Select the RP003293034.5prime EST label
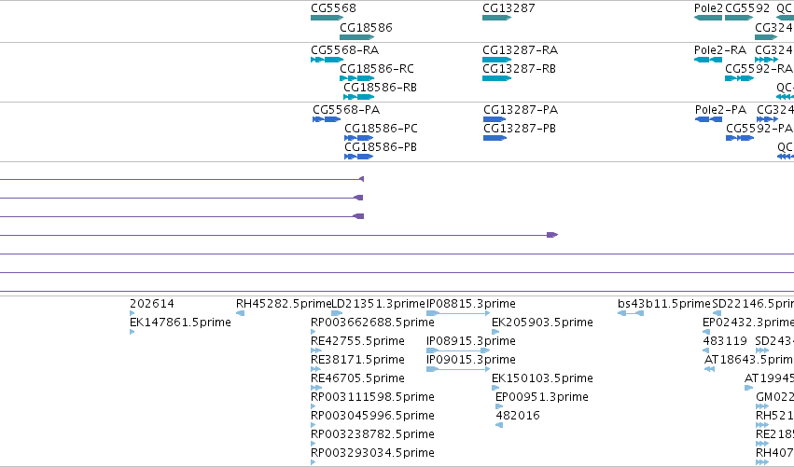 [372, 453]
